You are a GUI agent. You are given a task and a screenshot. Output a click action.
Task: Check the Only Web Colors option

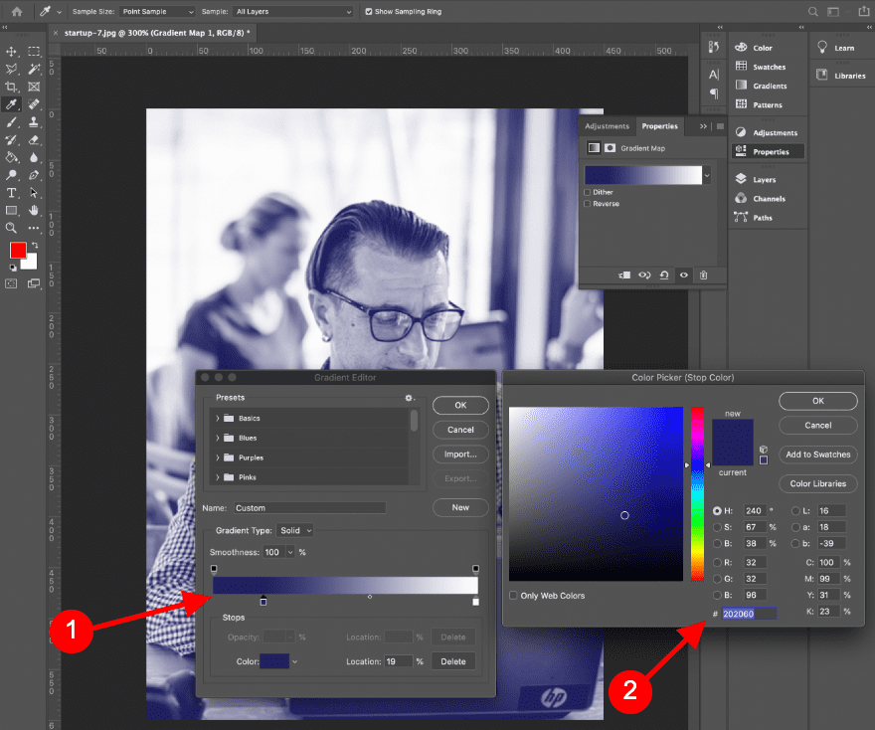(513, 596)
